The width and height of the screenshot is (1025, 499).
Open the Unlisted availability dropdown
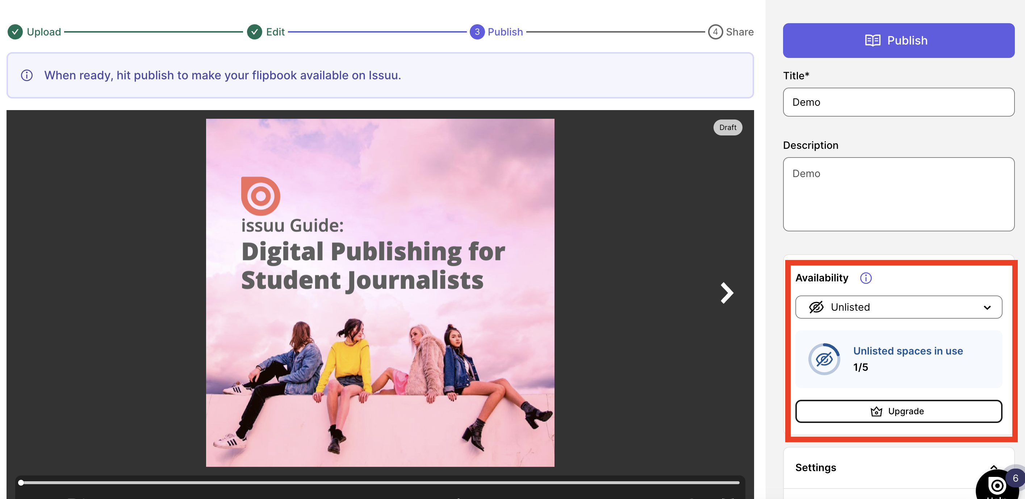pos(898,307)
